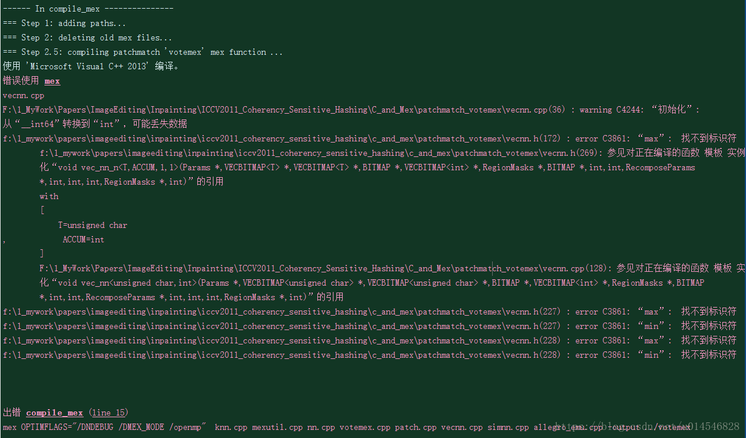This screenshot has height=438, width=746.
Task: Click the standalone 'vecnn.cpp' filename line
Action: coord(24,95)
